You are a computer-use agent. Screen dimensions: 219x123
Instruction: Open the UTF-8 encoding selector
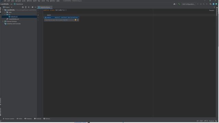(x=206, y=121)
